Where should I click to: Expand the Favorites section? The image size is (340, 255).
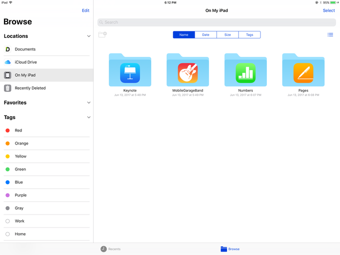click(89, 103)
